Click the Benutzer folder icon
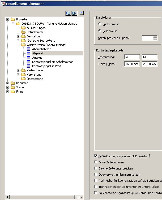Viewport: 162px width, 200px height. pyautogui.click(x=13, y=83)
